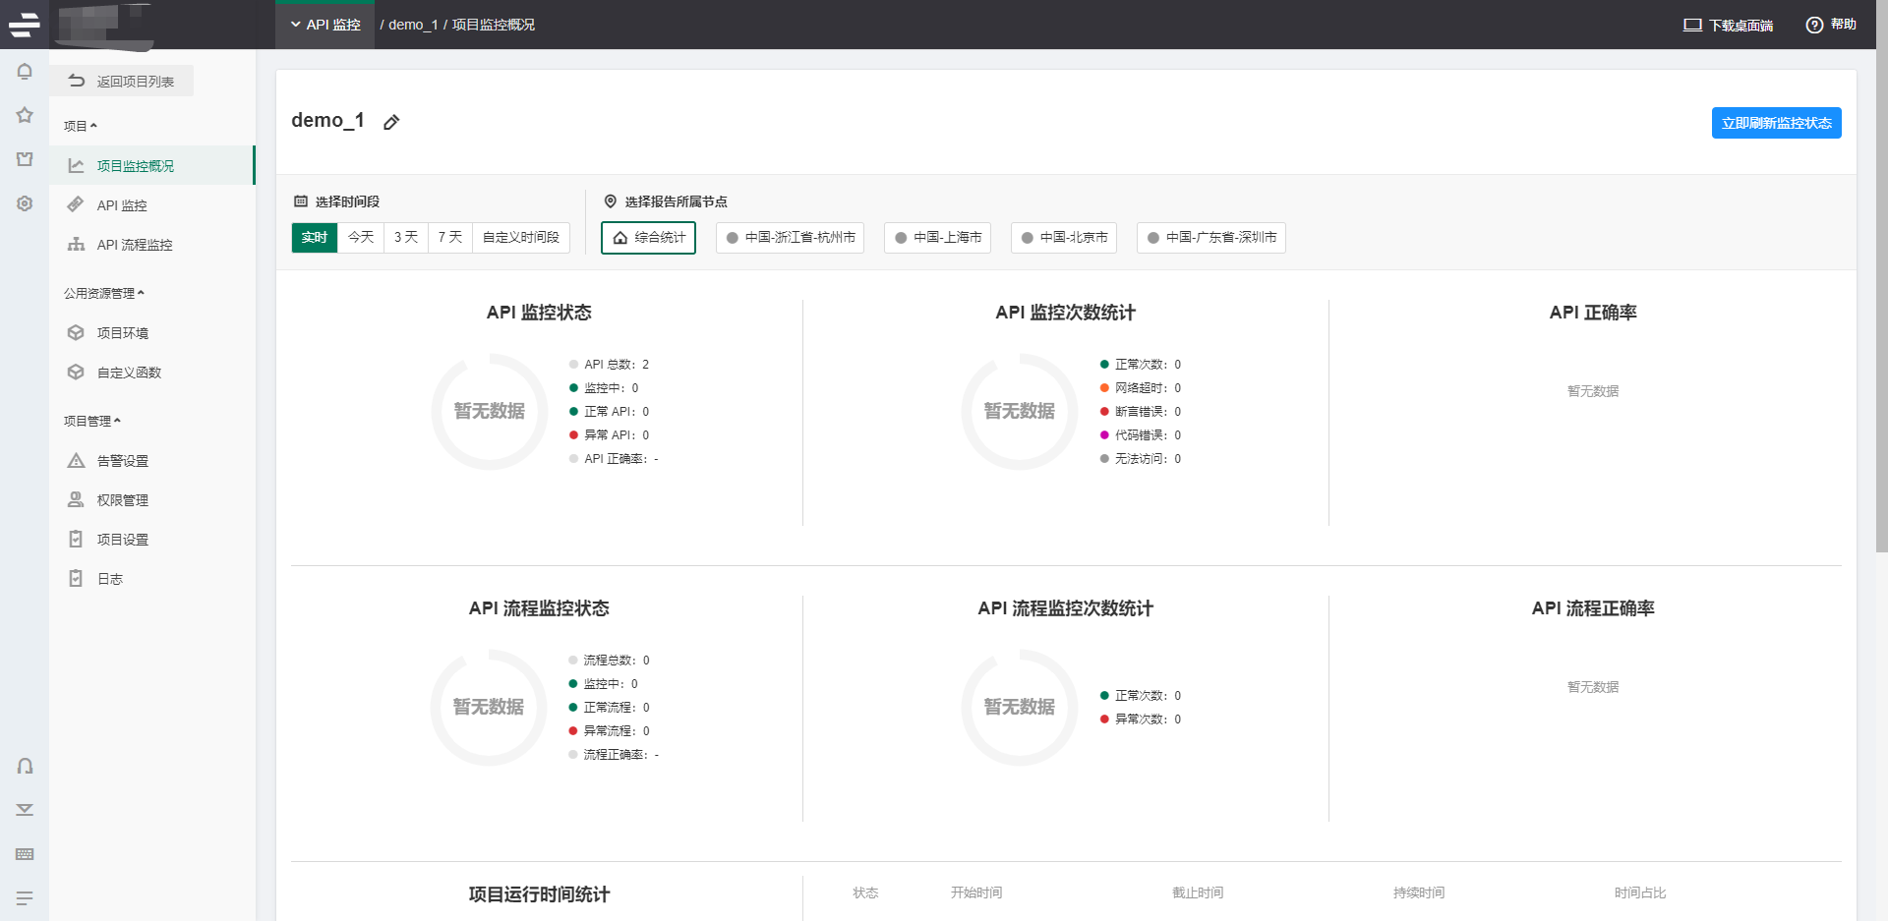Click the 立即刷新监控状态 button
The image size is (1888, 921).
click(x=1776, y=123)
